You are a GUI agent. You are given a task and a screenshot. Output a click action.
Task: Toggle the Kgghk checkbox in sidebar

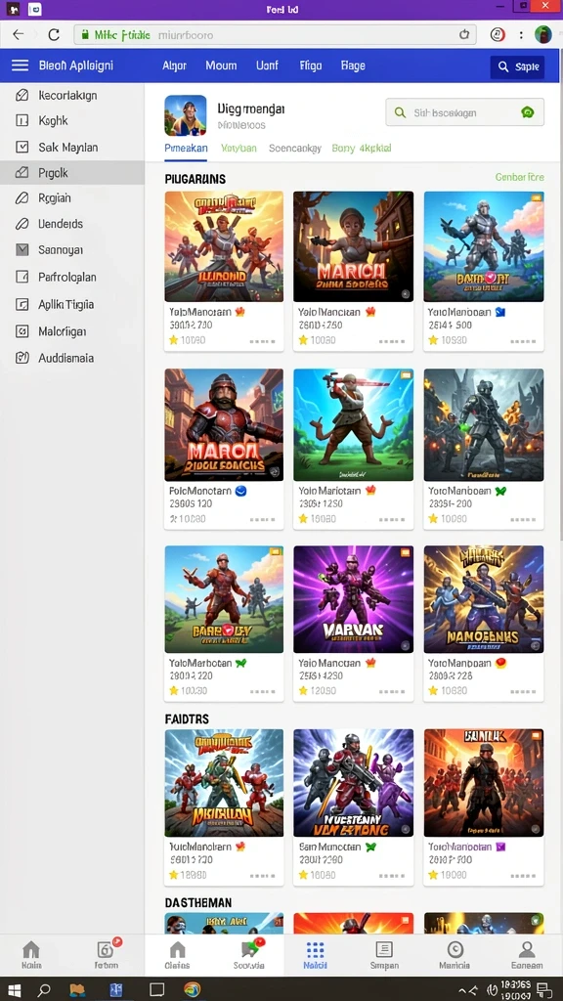click(x=22, y=120)
